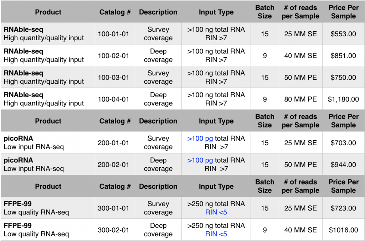Click the blue RIN <5 text in row 300-01-01
The width and height of the screenshot is (365, 241).
click(216, 212)
